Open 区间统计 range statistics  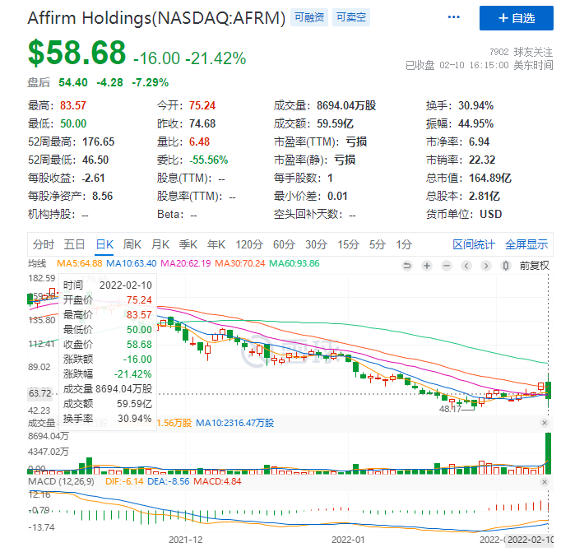(474, 244)
